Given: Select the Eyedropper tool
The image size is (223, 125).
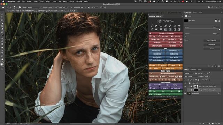Looking at the screenshot, I should [2, 29].
